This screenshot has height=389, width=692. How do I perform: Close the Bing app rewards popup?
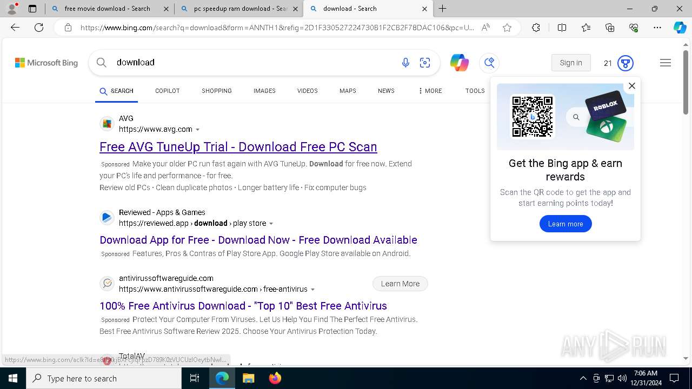pos(631,86)
